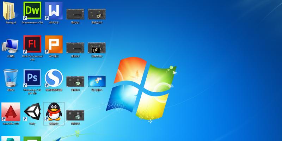
Task: Launch Photoshop CS6 (64 Bit) shortcut
Action: (x=32, y=78)
